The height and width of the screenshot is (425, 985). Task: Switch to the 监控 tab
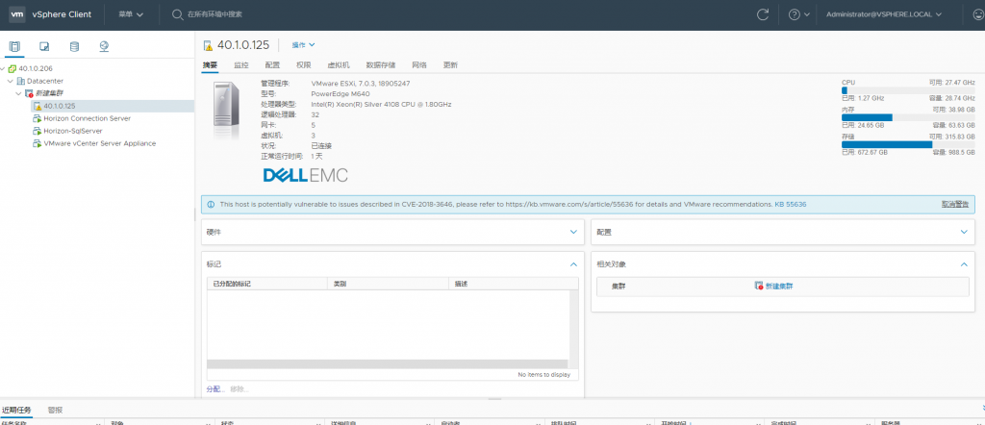coord(241,65)
